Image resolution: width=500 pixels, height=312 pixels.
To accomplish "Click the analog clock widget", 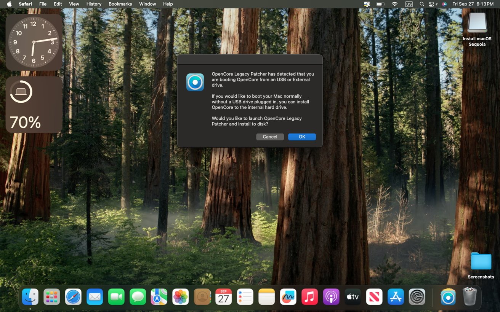I will pos(34,42).
